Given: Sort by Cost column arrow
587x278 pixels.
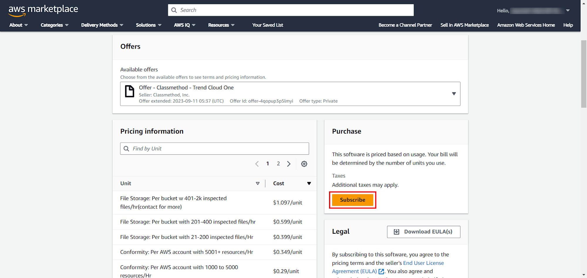Looking at the screenshot, I should [x=309, y=183].
